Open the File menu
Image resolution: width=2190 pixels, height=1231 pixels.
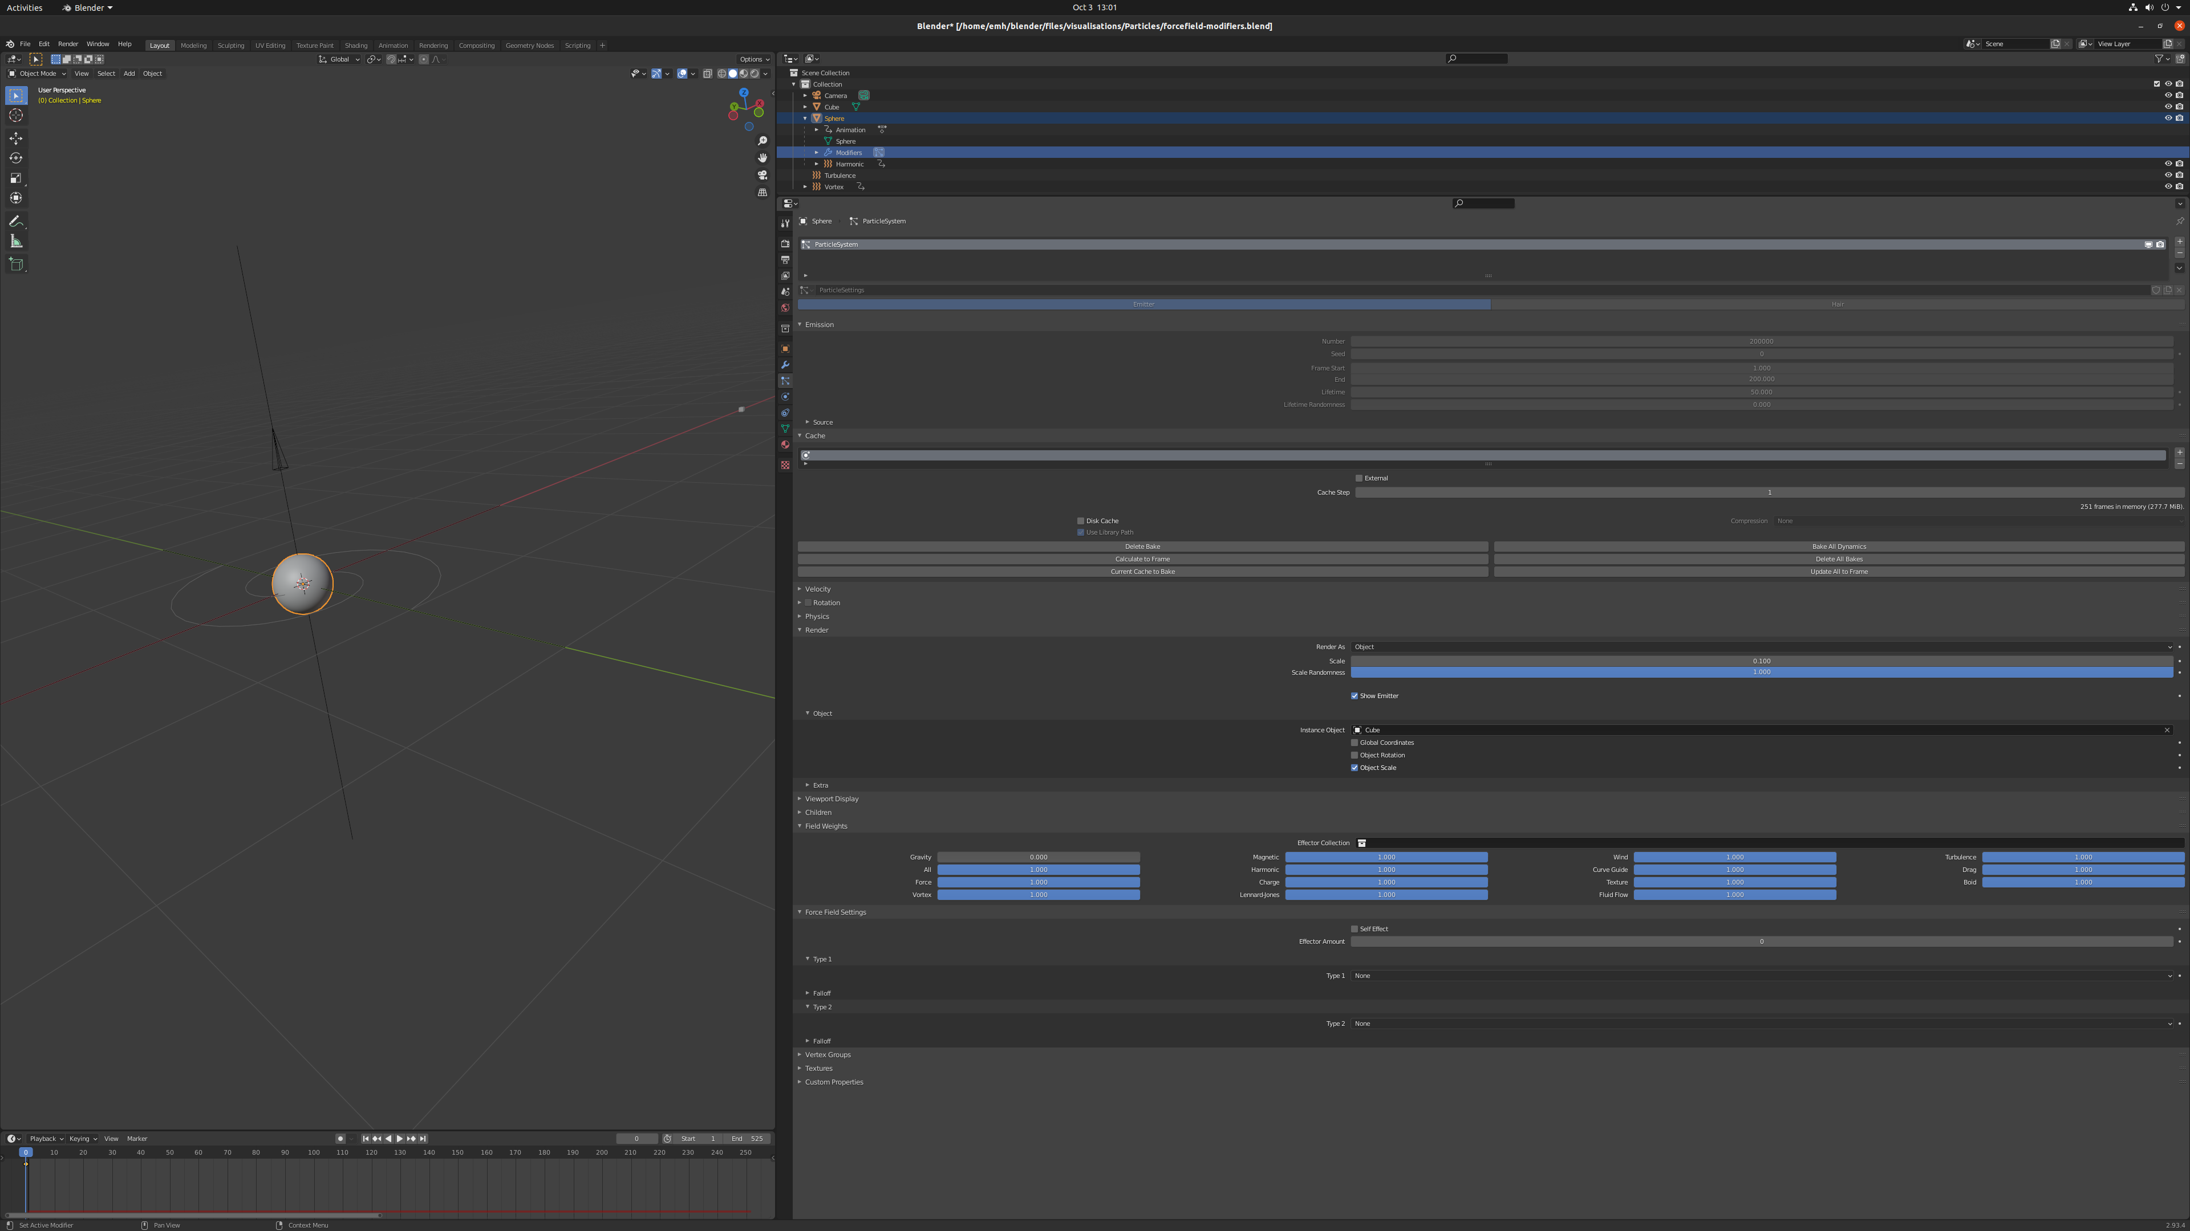[x=26, y=44]
